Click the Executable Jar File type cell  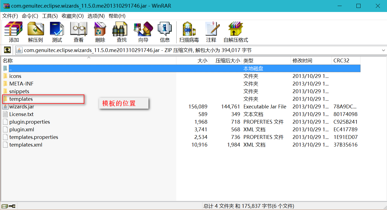265,106
